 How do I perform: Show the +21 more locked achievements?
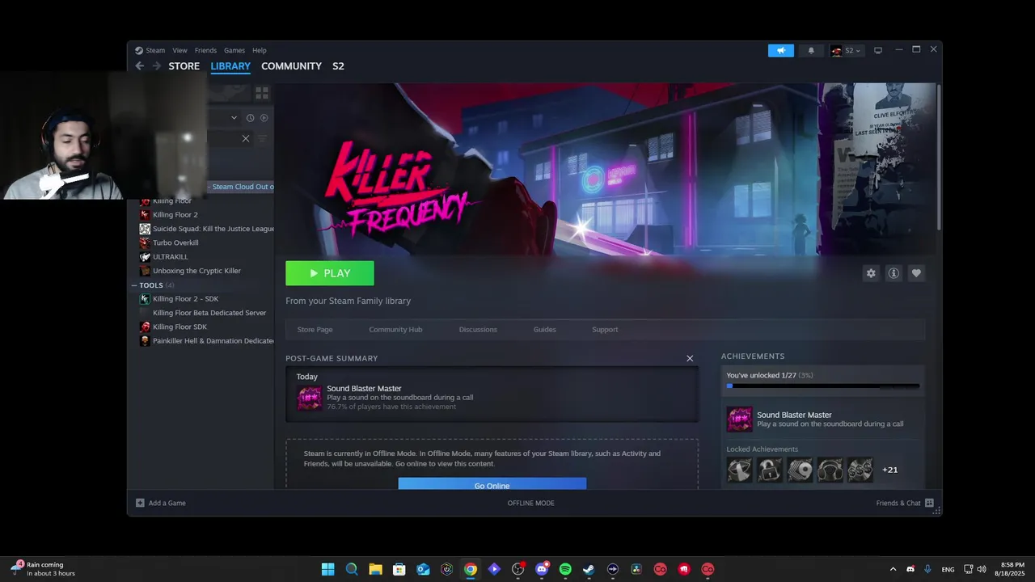(x=889, y=470)
